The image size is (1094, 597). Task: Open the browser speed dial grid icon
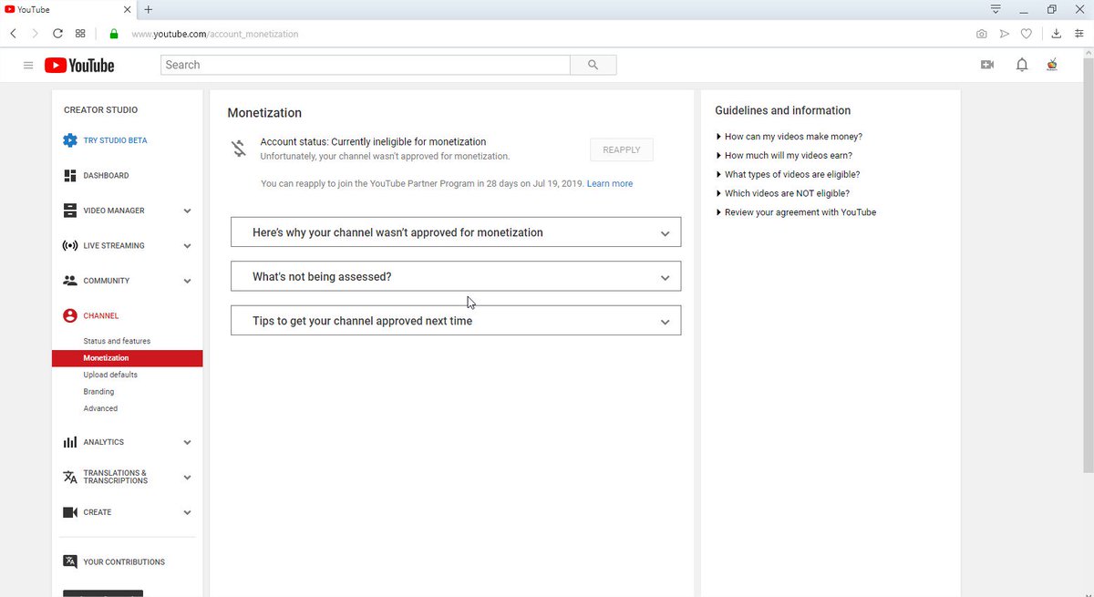tap(80, 34)
